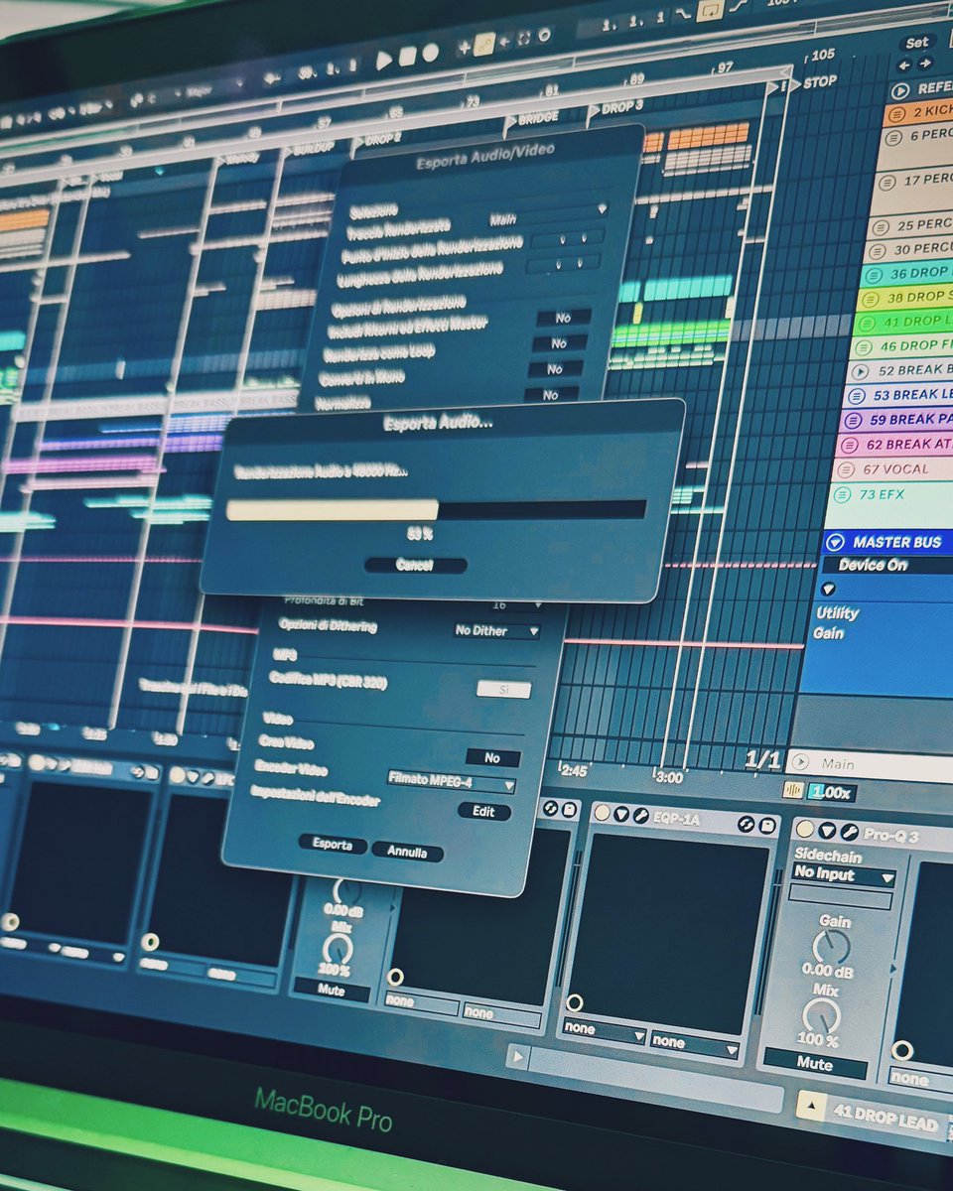Fold the EQP-1A device with triangle

click(620, 815)
